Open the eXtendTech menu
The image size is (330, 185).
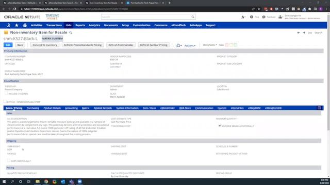click(178, 25)
